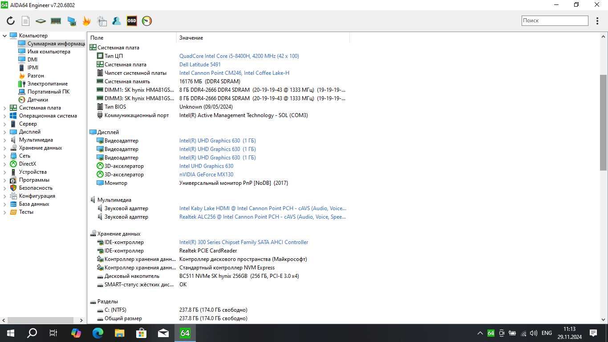Image resolution: width=608 pixels, height=342 pixels.
Task: Select Имя компьютера in the tree
Action: tap(44, 52)
